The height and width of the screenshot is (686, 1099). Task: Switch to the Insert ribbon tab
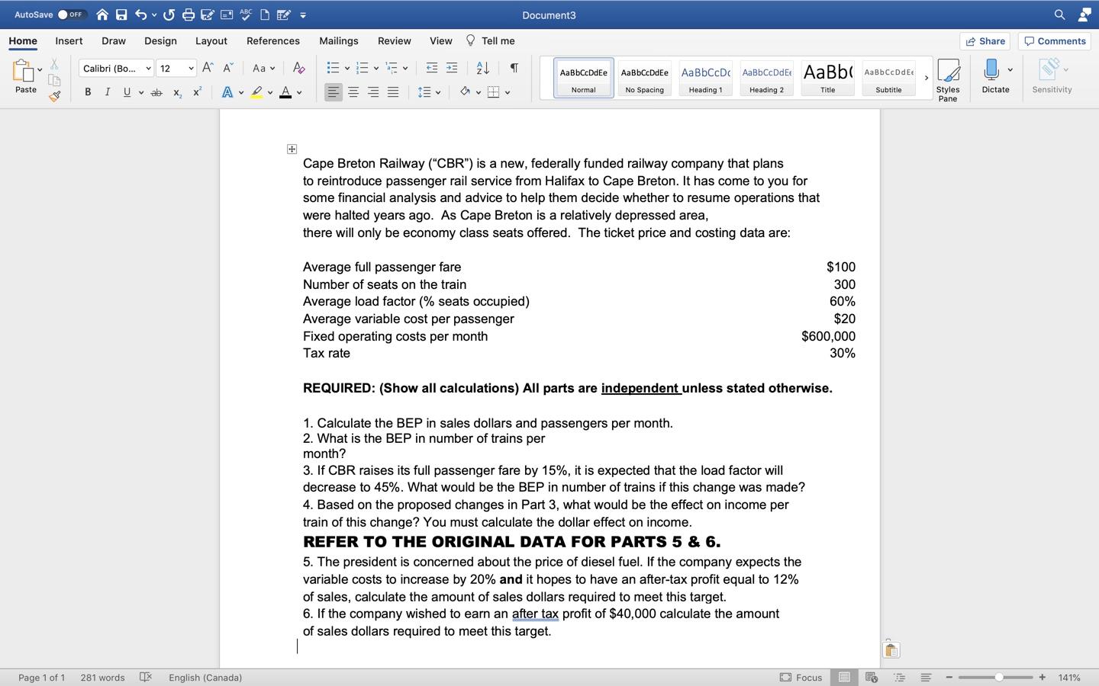point(69,41)
